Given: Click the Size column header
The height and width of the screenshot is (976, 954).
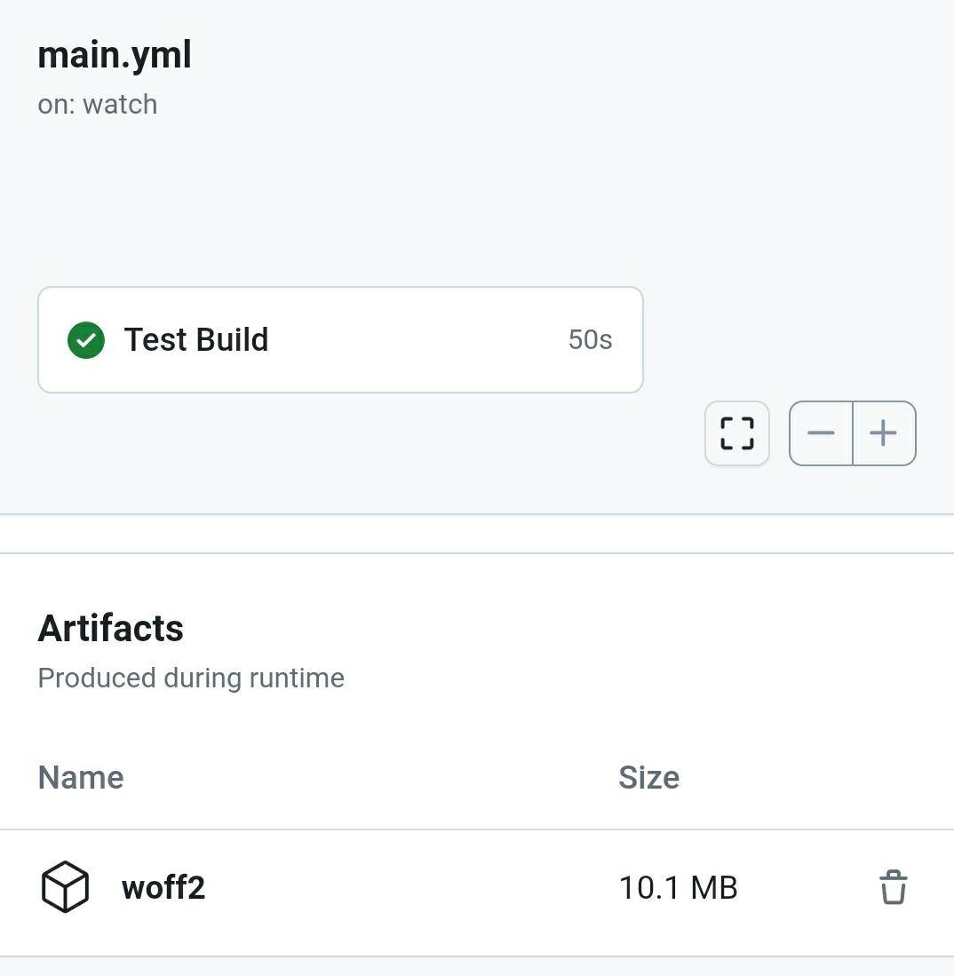Looking at the screenshot, I should point(648,777).
